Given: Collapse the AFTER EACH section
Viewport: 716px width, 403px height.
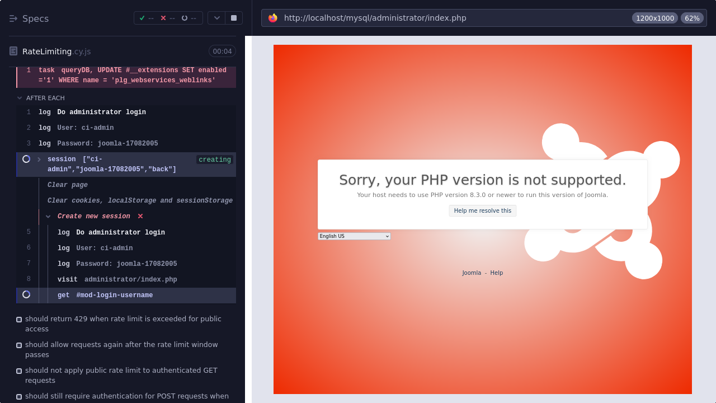Looking at the screenshot, I should point(20,98).
